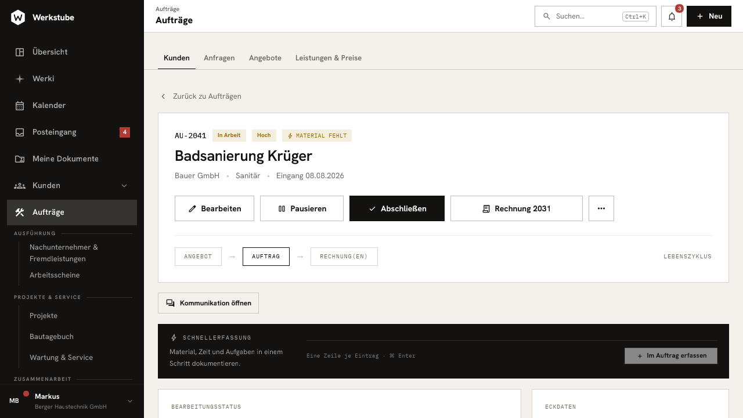Open Meine Dokumente folder

[72, 159]
